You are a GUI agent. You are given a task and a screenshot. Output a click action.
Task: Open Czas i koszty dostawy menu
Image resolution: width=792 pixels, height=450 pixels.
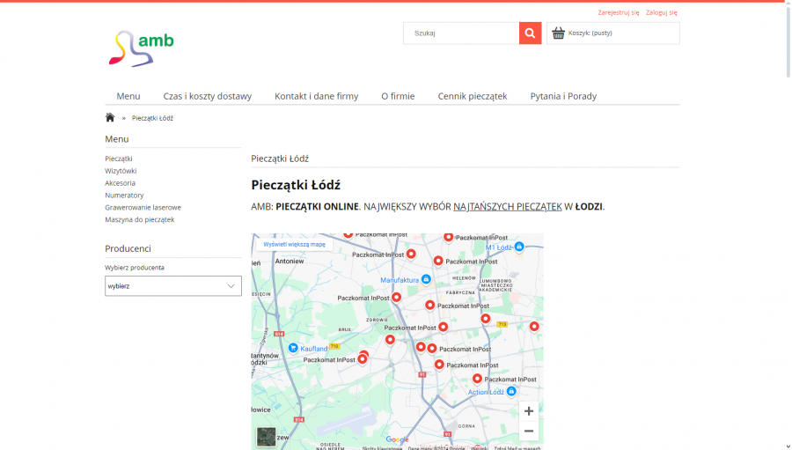tap(207, 96)
